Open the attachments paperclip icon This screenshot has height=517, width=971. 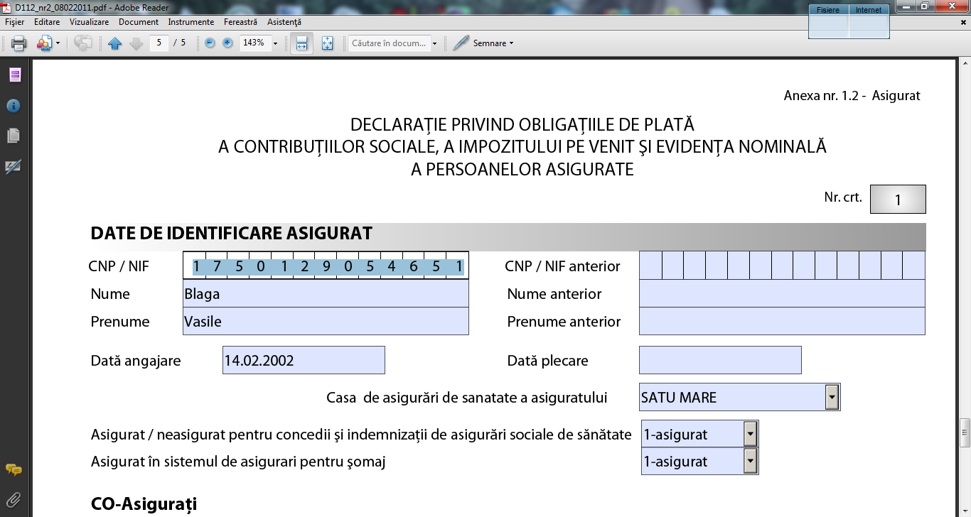14,499
